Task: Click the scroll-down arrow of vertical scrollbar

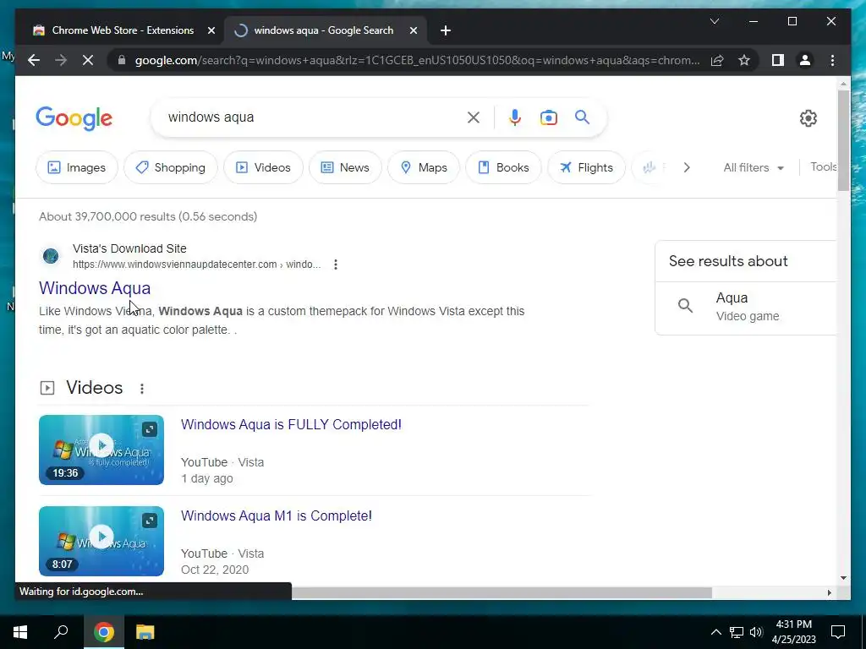Action: pyautogui.click(x=843, y=578)
